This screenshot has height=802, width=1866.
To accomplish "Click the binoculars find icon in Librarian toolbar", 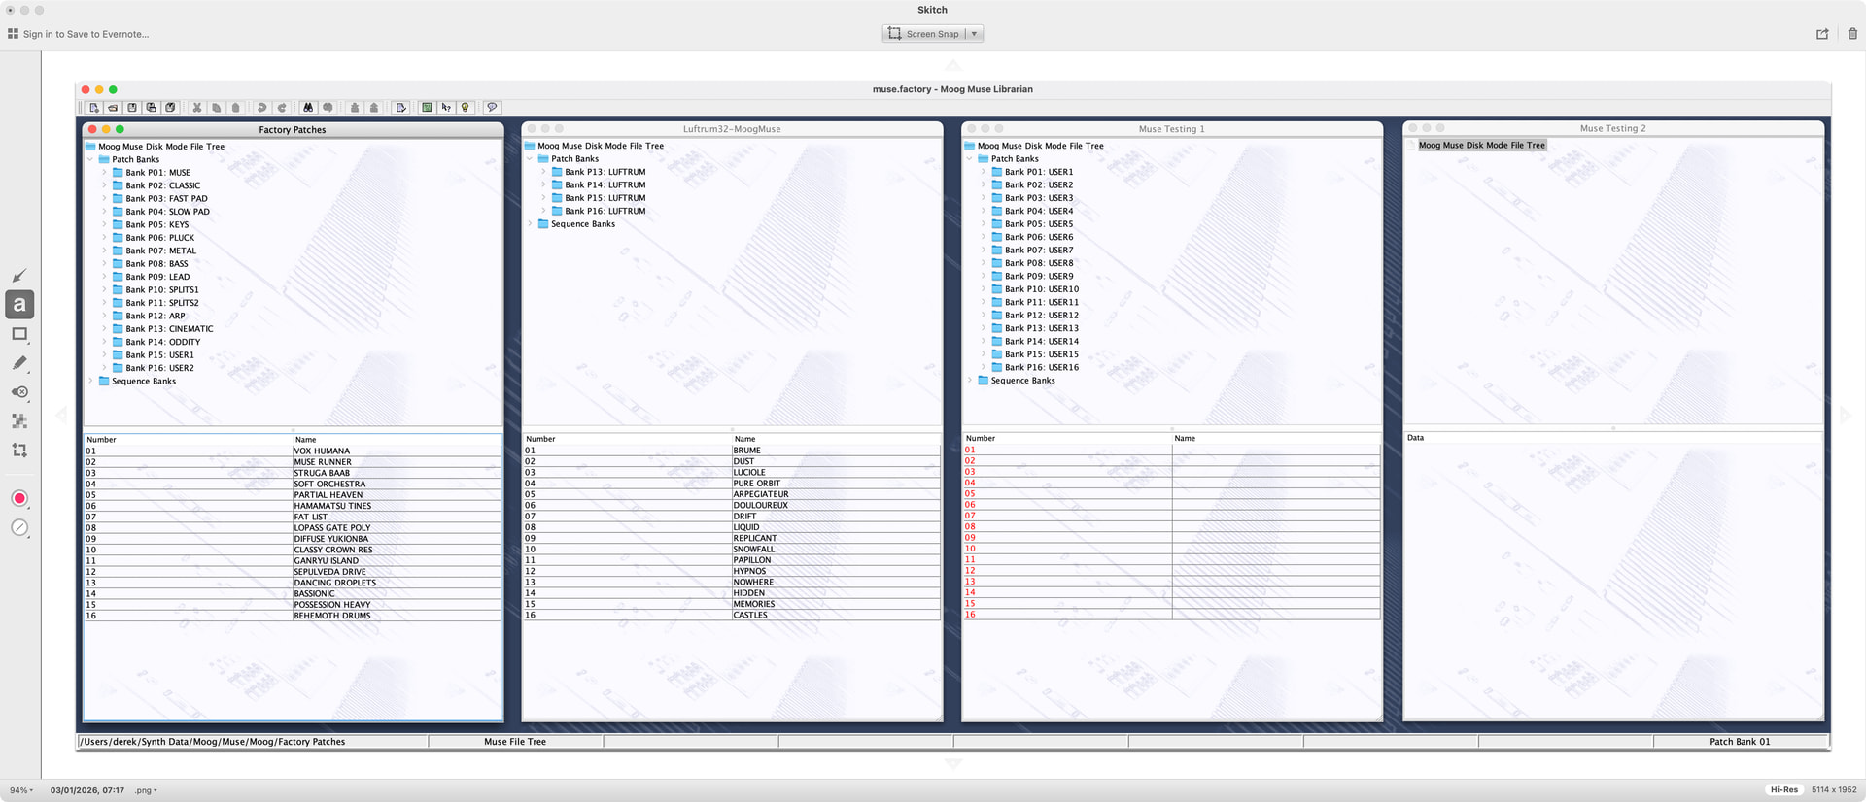I will coord(308,108).
